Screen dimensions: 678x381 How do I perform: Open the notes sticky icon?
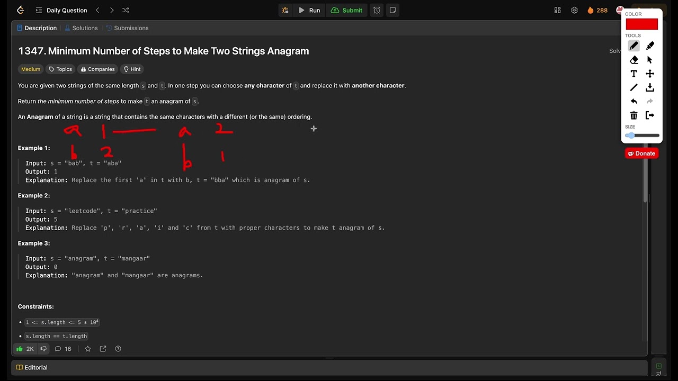392,10
